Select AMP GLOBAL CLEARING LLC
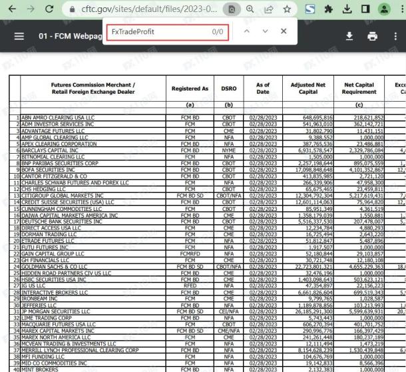406x372 pixels. tap(55, 138)
